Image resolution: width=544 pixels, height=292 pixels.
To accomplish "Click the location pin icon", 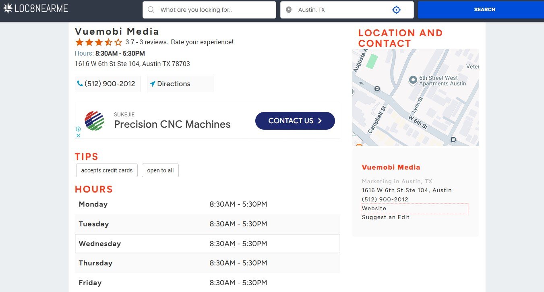I will pos(288,10).
